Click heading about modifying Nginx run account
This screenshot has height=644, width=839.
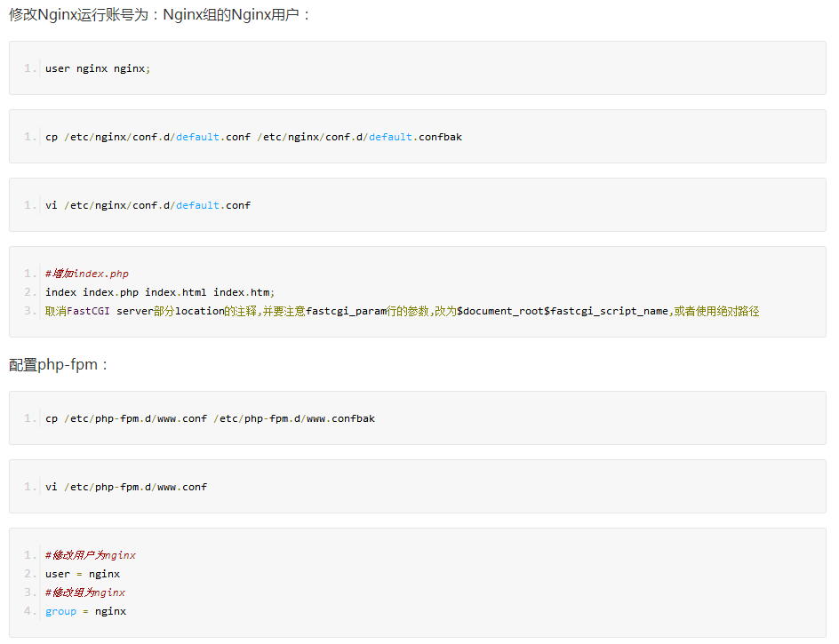[159, 14]
